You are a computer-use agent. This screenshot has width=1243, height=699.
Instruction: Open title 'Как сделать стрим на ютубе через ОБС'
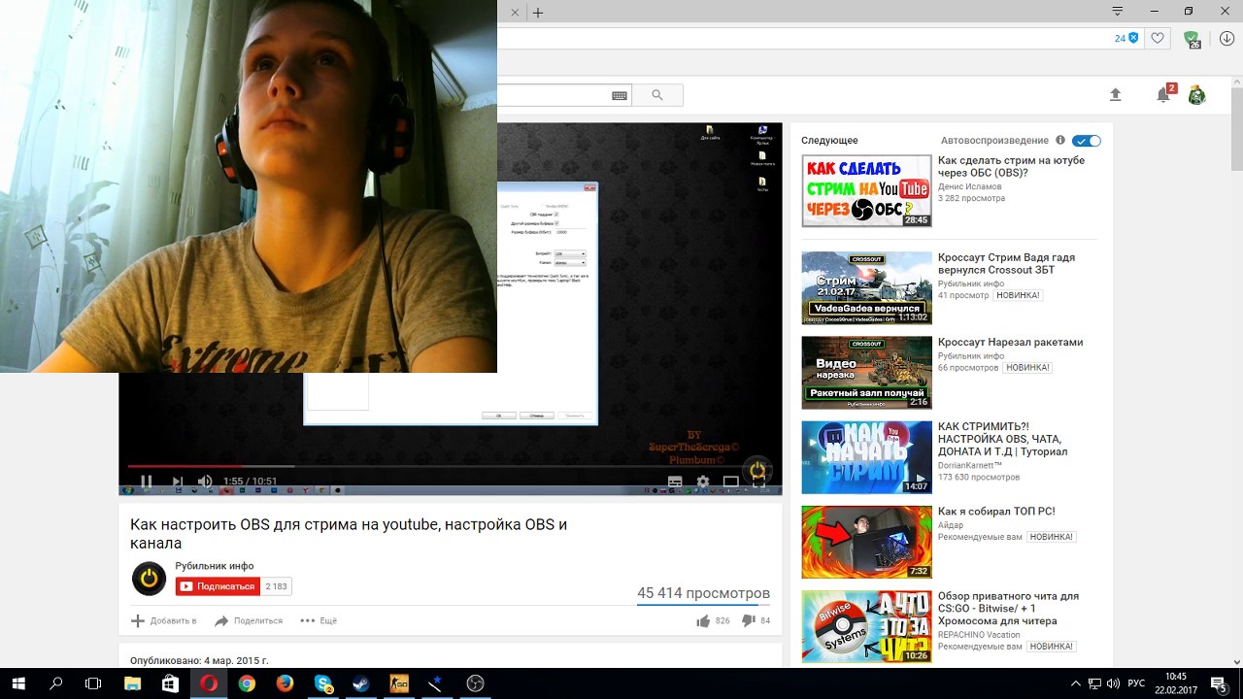(x=1011, y=167)
